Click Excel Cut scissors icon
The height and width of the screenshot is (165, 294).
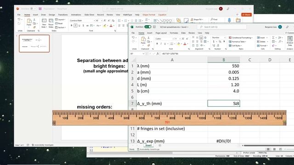click(x=148, y=38)
